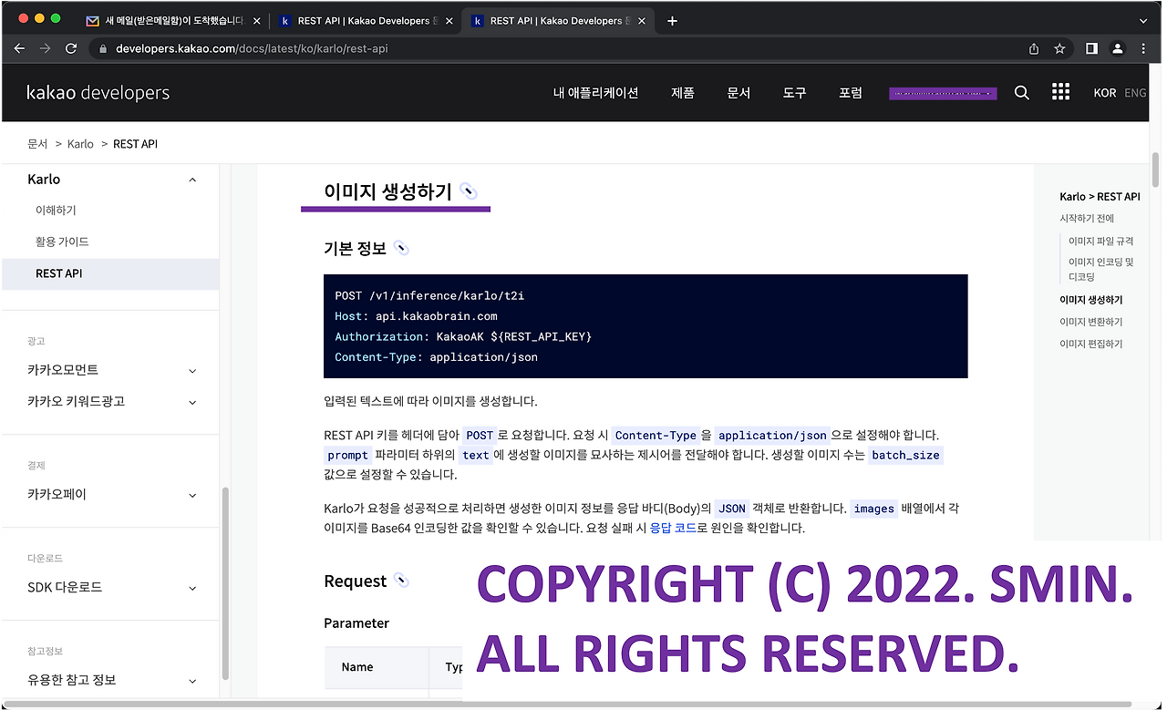Jump to 이미지 인코딩 및 디코딩 in outline
The image size is (1167, 710).
[1101, 269]
